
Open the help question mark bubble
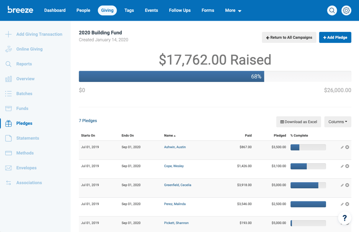click(x=344, y=218)
